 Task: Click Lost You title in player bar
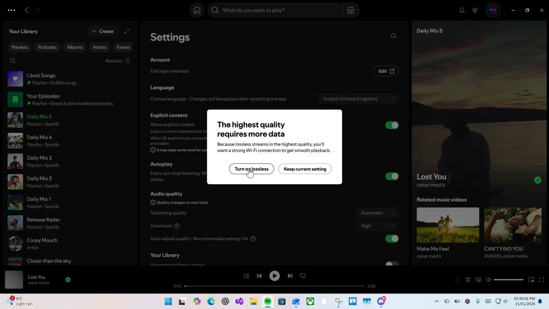pyautogui.click(x=36, y=277)
